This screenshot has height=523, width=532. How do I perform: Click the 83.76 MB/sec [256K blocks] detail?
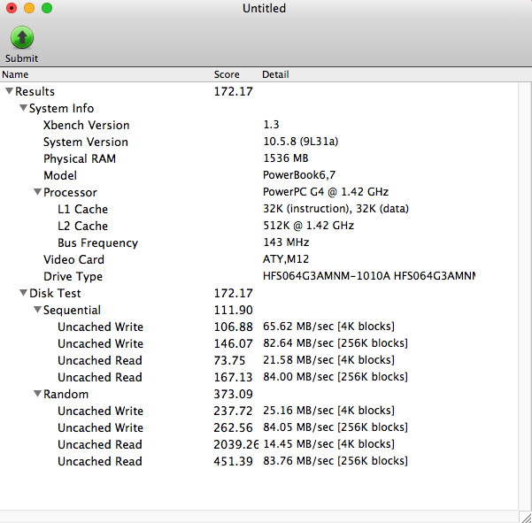pyautogui.click(x=335, y=461)
